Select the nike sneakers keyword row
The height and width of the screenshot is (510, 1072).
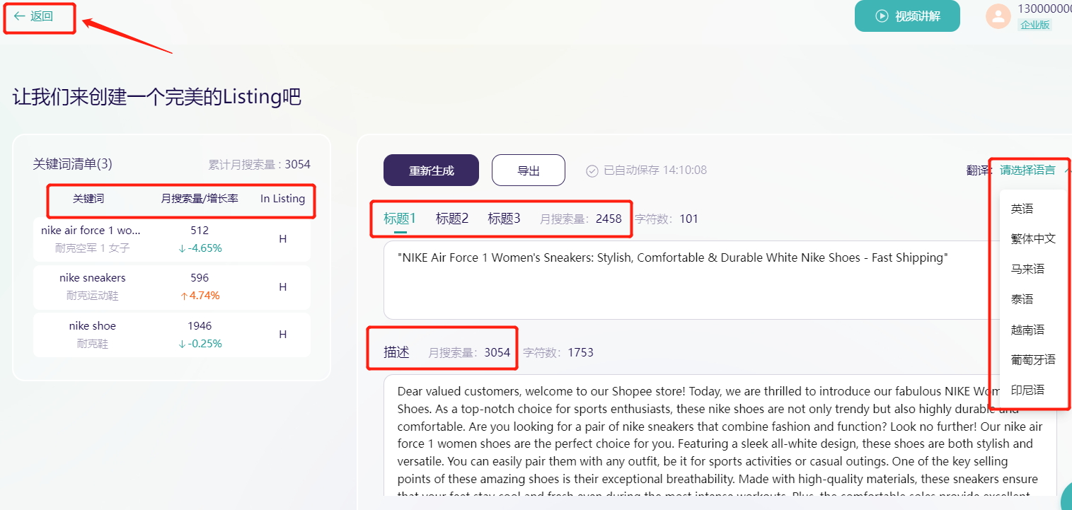[x=171, y=286]
